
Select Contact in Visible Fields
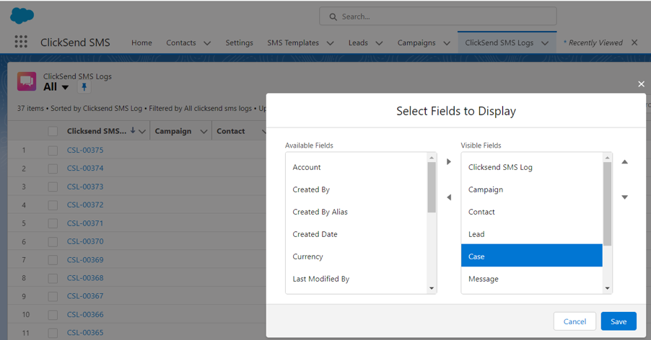pyautogui.click(x=532, y=212)
